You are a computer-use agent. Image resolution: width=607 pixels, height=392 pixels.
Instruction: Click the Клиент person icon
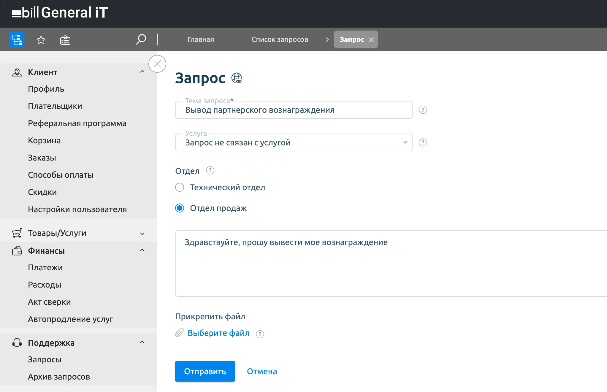17,72
